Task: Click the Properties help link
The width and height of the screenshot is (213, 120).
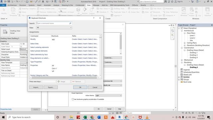Action: click(6, 109)
